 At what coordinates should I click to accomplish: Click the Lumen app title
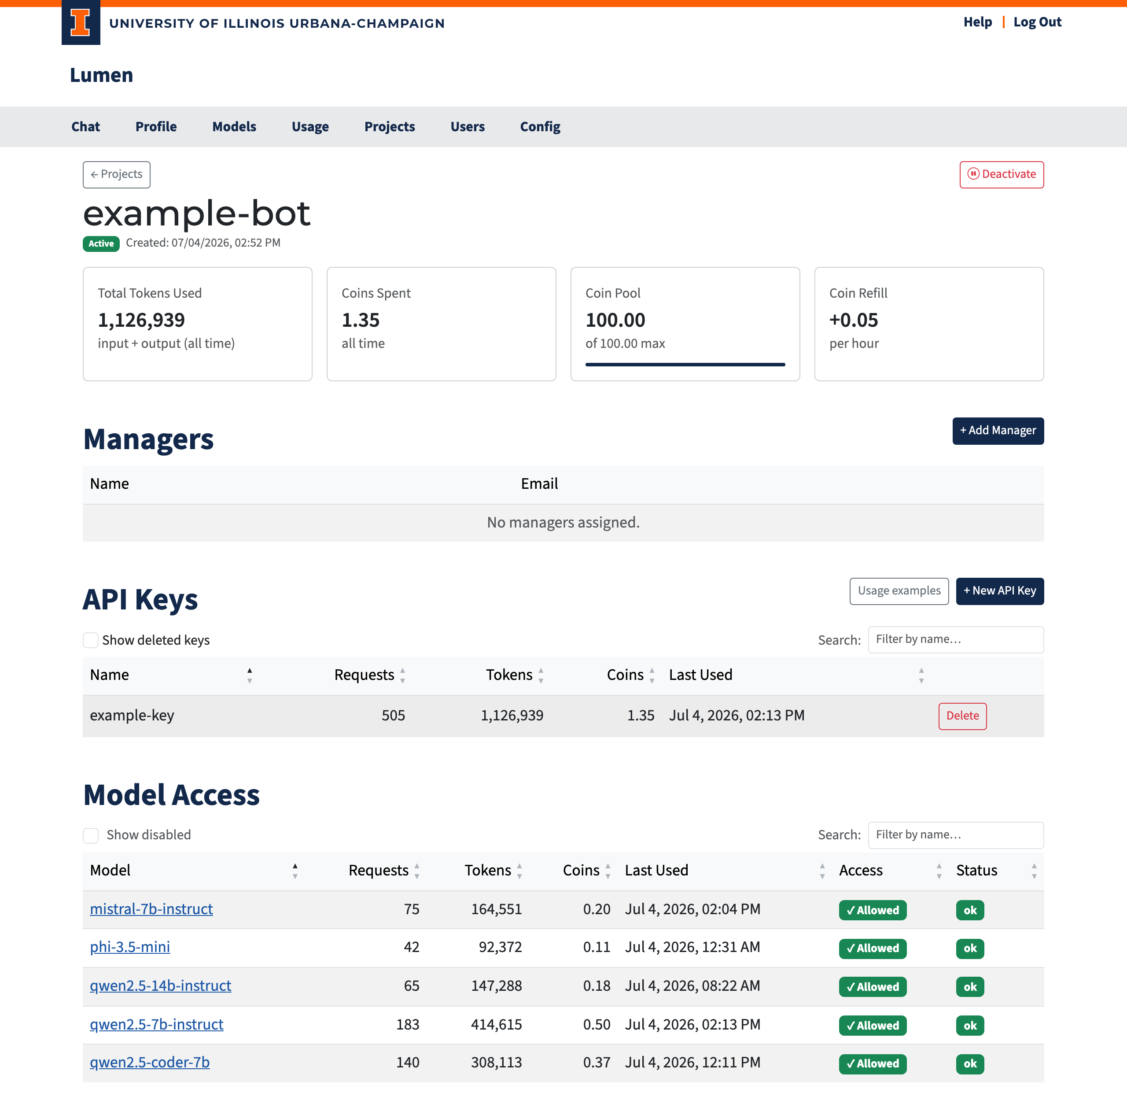point(102,75)
